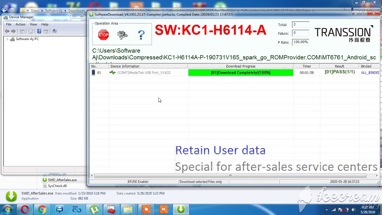Click the Failure value field
The height and width of the screenshot is (215, 382).
coord(300,33)
